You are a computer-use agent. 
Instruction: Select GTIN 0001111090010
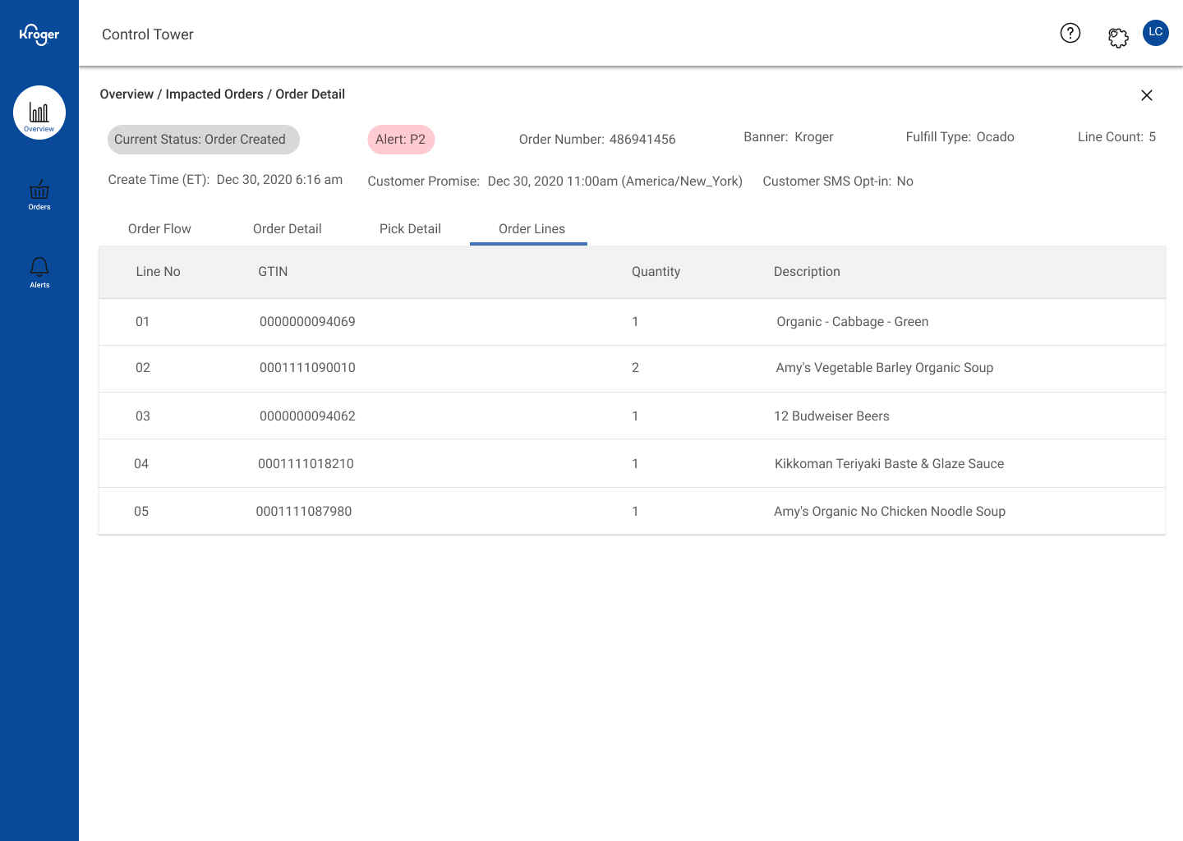pos(307,368)
